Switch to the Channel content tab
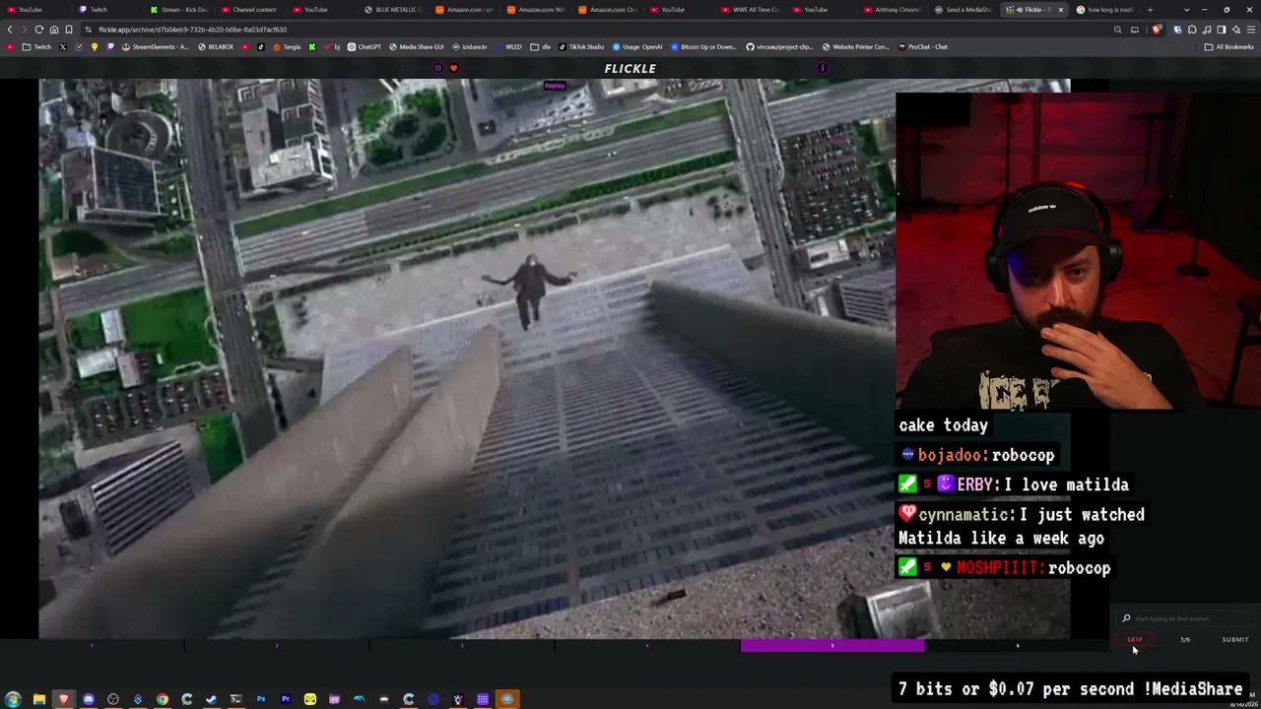This screenshot has width=1261, height=709. (x=249, y=10)
